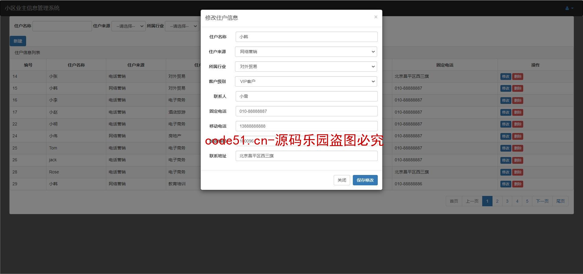The width and height of the screenshot is (583, 274).
Task: Click 删除 for row 26 jack
Action: [518, 160]
